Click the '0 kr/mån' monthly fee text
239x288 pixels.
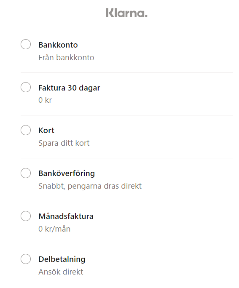coord(54,229)
